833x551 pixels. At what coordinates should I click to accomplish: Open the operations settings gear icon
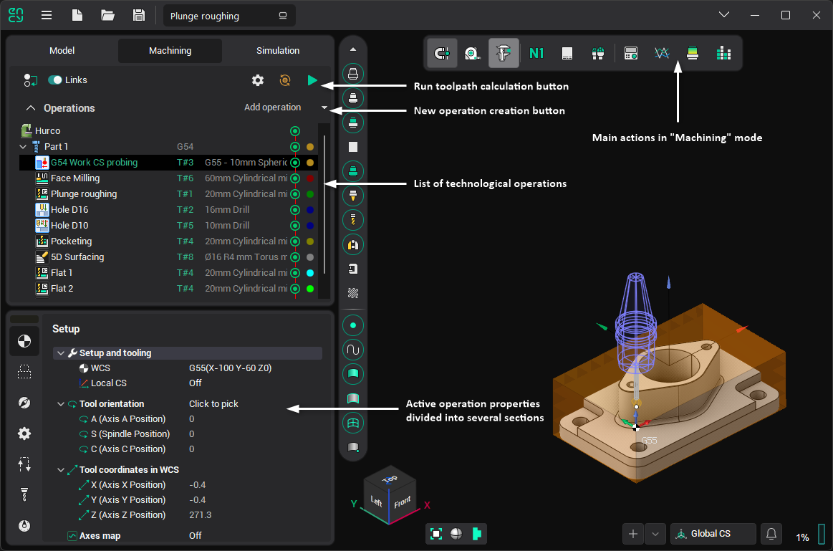click(258, 80)
